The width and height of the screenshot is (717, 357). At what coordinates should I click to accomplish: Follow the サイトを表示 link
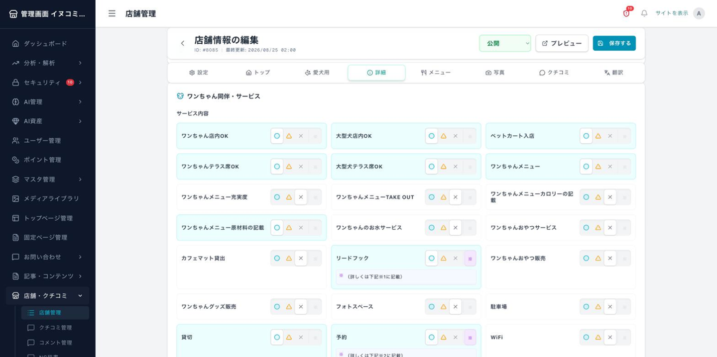coord(672,13)
